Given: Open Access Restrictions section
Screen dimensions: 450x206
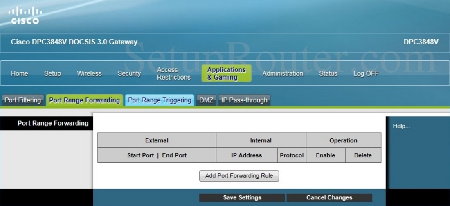Looking at the screenshot, I should 174,73.
